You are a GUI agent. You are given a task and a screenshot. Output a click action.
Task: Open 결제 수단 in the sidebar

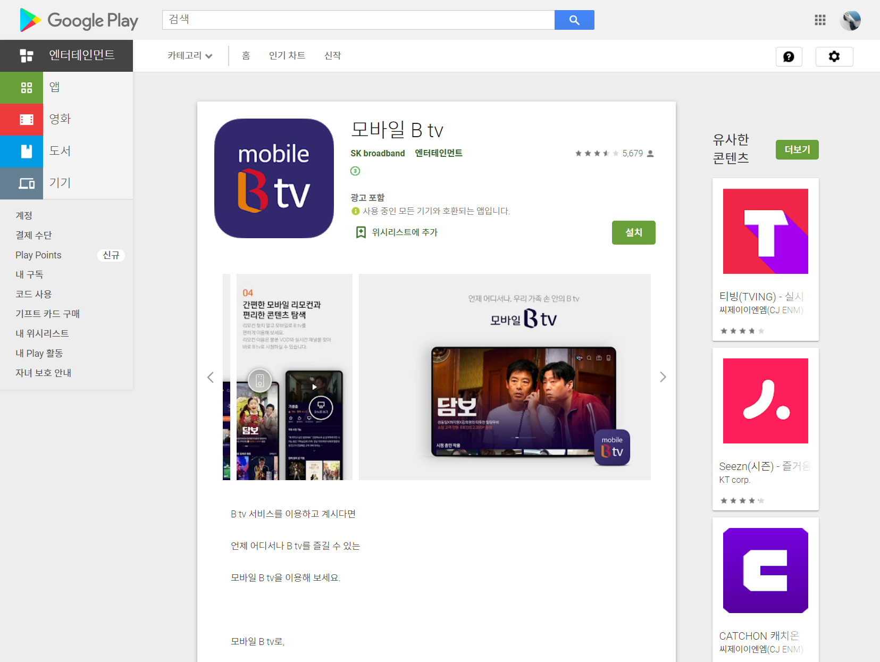(x=33, y=235)
